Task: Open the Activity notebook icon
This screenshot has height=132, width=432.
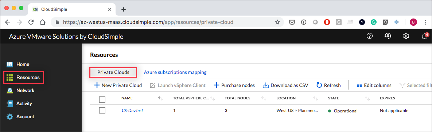Action: coord(10,103)
